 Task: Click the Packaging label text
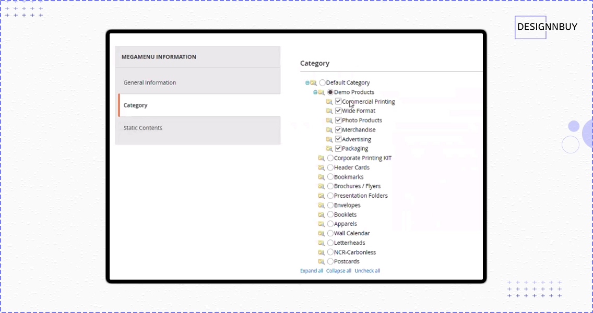pyautogui.click(x=355, y=149)
